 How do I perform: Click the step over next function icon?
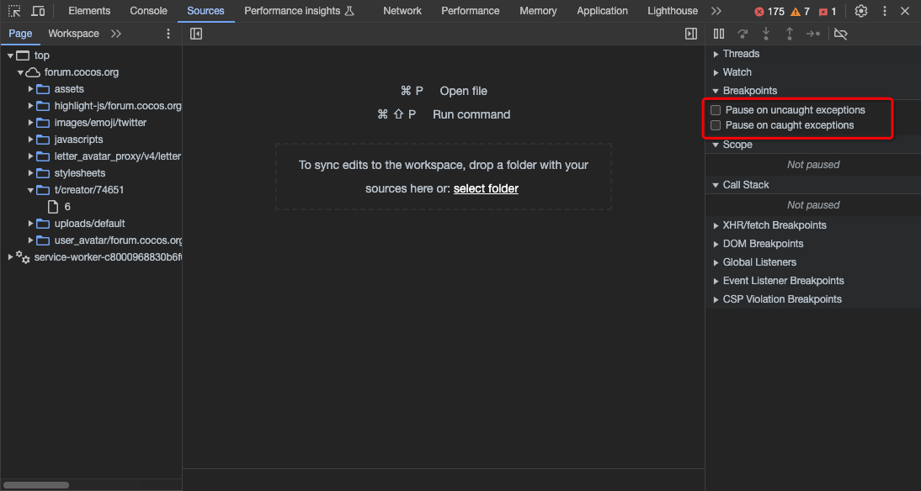(743, 34)
